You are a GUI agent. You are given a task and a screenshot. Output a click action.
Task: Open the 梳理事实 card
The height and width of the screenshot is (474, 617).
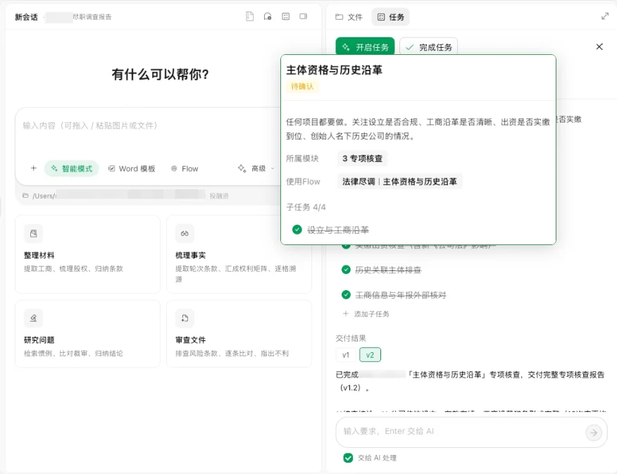pos(239,254)
